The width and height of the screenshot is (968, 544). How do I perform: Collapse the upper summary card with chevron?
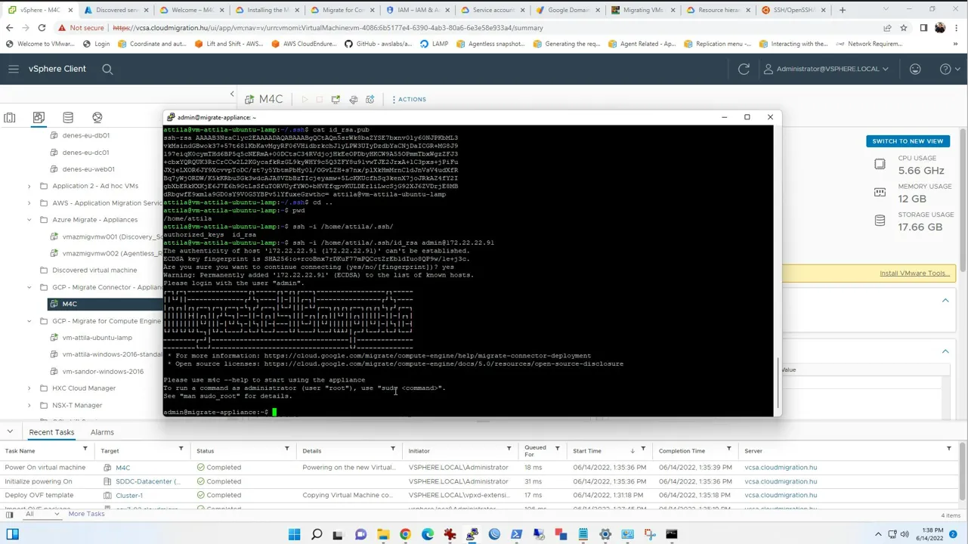(x=945, y=301)
